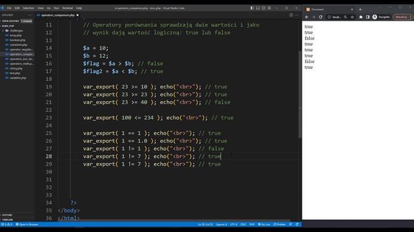The image size is (414, 232).
Task: Toggle bottom panel layout icon
Action: [258, 8]
